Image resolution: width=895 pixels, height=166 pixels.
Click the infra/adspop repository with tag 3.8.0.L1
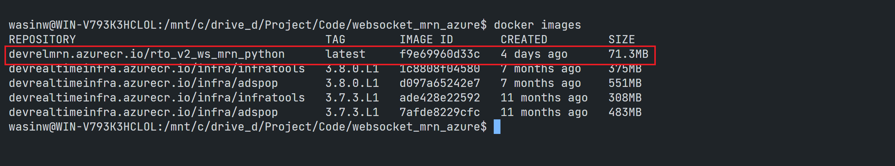point(143,84)
